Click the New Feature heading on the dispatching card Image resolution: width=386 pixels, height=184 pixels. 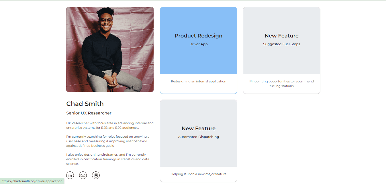[199, 128]
